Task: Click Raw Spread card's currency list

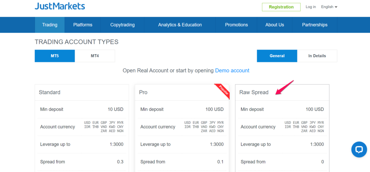Action: pos(304,127)
